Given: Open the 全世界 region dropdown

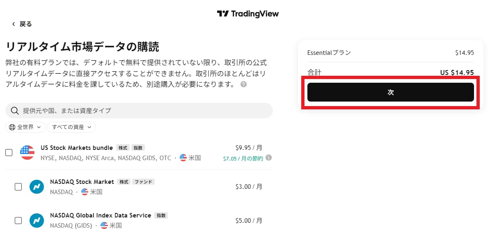Looking at the screenshot, I should point(25,127).
